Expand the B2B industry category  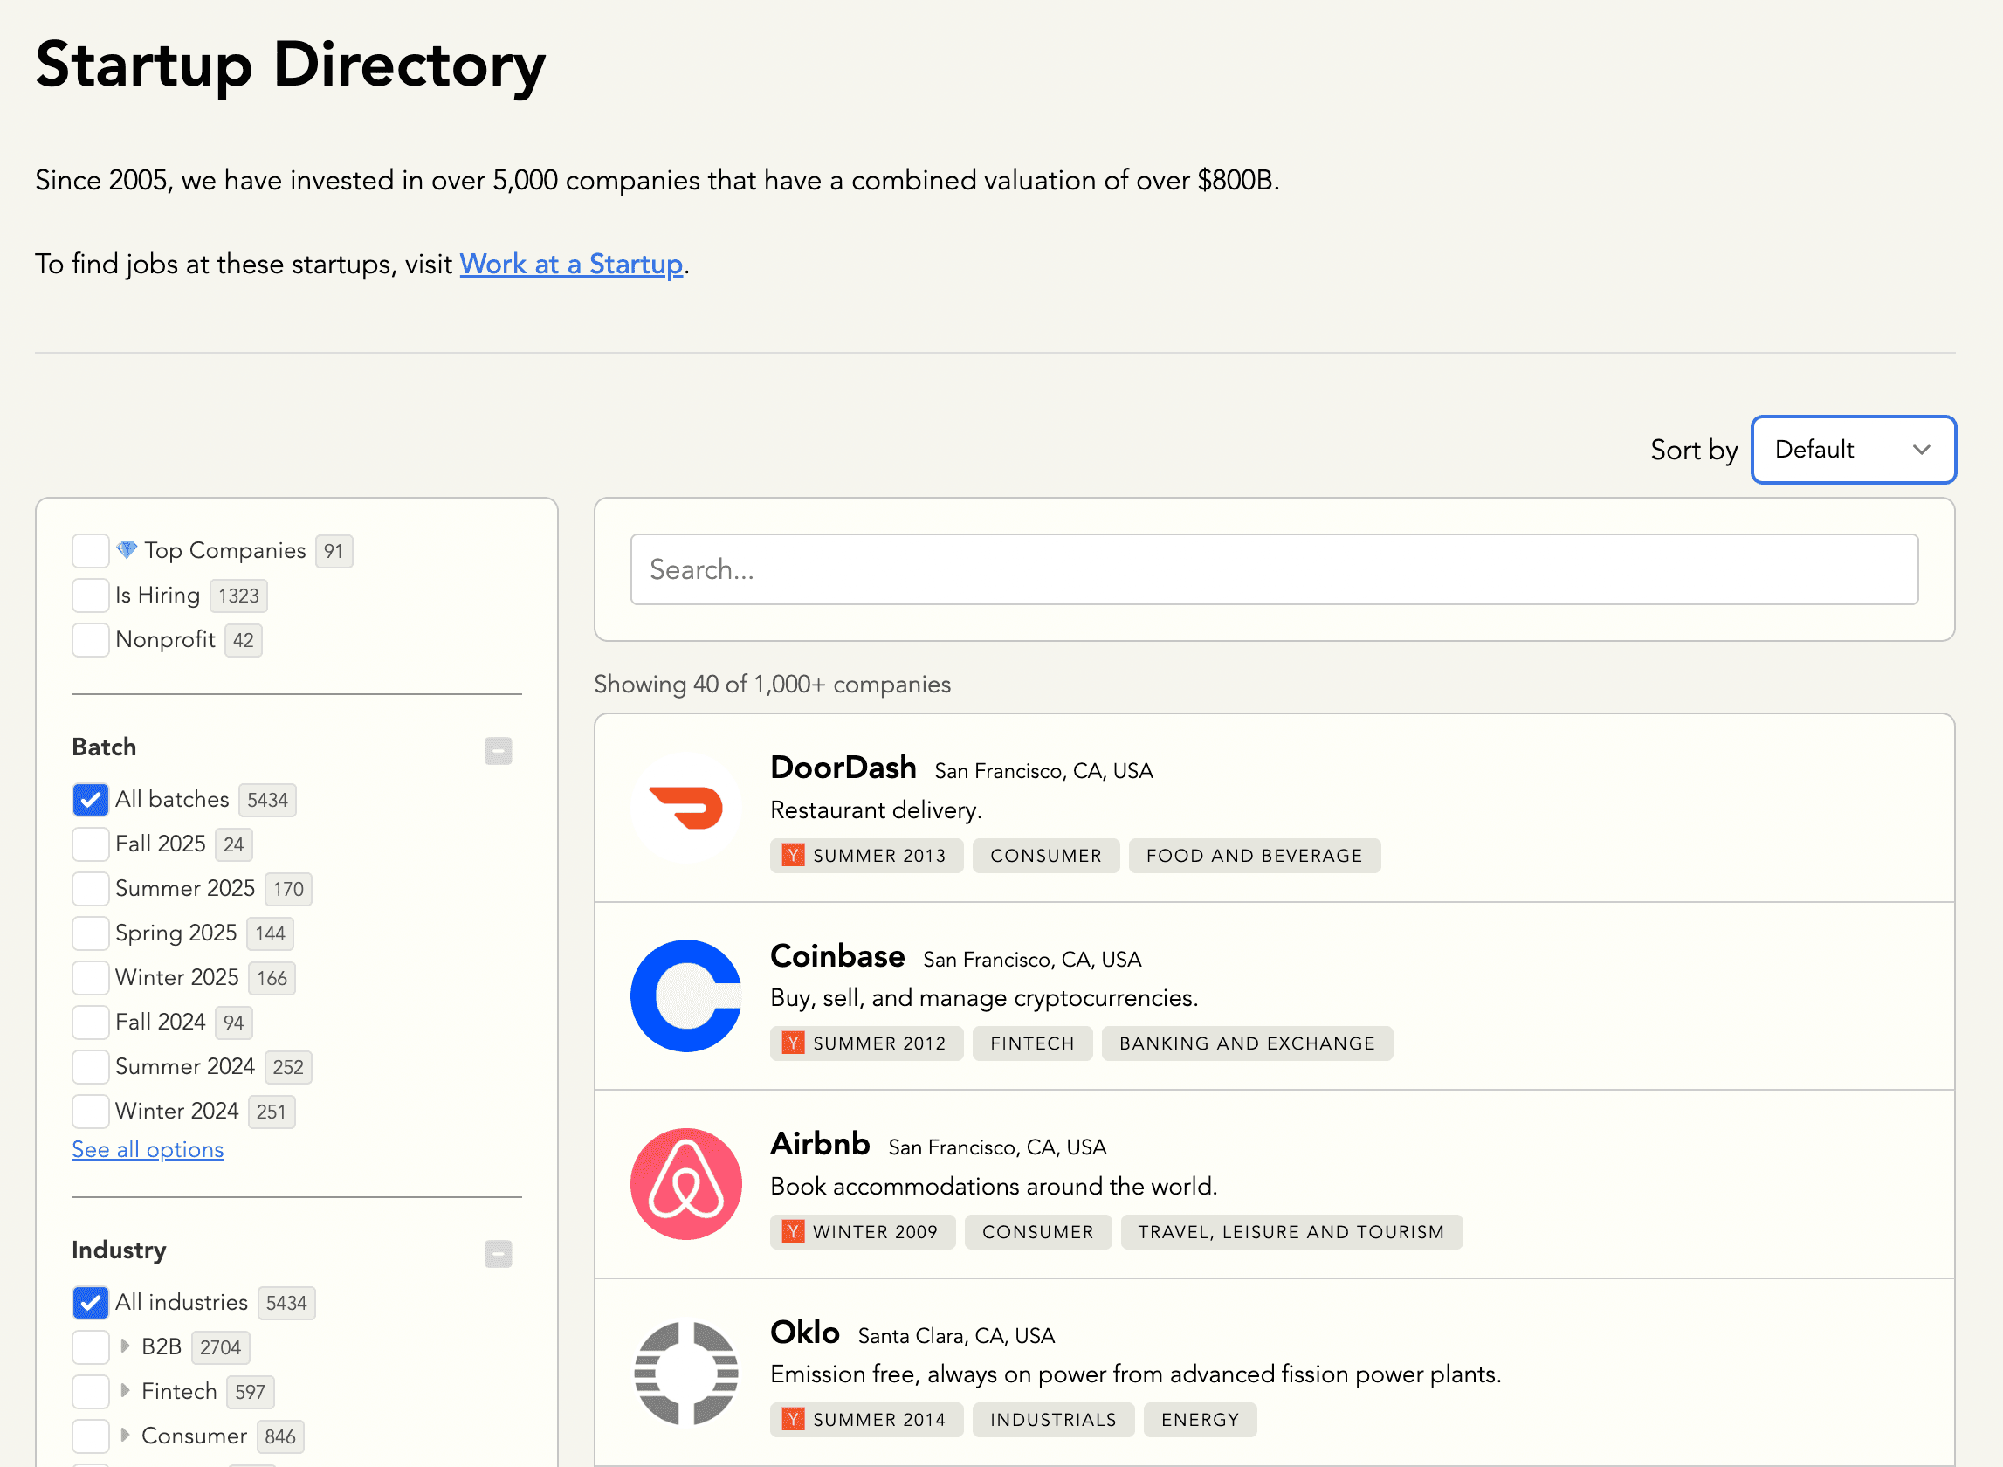pos(124,1346)
